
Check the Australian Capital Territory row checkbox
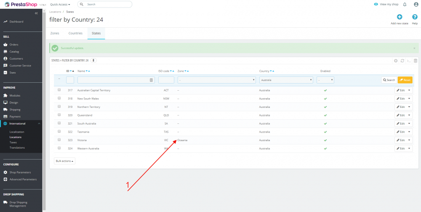pyautogui.click(x=59, y=90)
